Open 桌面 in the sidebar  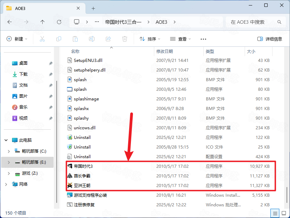point(23,63)
